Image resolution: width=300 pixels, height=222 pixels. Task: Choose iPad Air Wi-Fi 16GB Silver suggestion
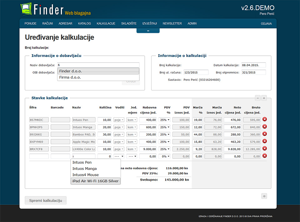tap(95, 181)
